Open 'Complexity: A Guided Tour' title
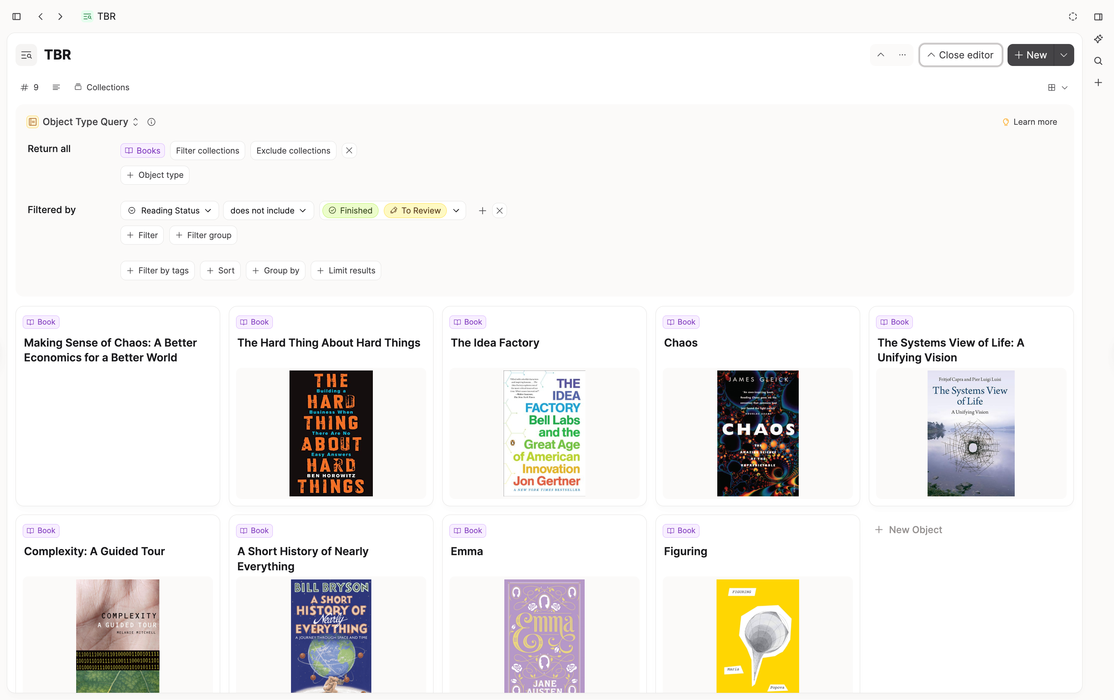 pos(94,551)
